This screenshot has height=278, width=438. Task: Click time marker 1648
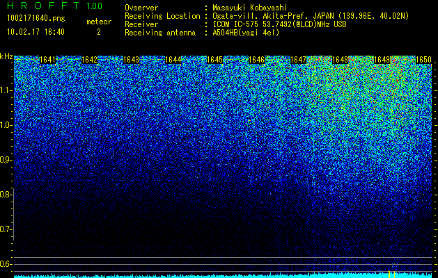tap(341, 60)
